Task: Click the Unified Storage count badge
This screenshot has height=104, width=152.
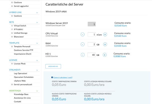Action: click(x=12, y=33)
